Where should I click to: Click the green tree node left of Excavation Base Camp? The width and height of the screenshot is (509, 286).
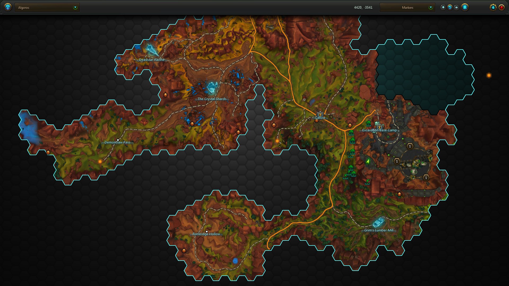pyautogui.click(x=368, y=124)
